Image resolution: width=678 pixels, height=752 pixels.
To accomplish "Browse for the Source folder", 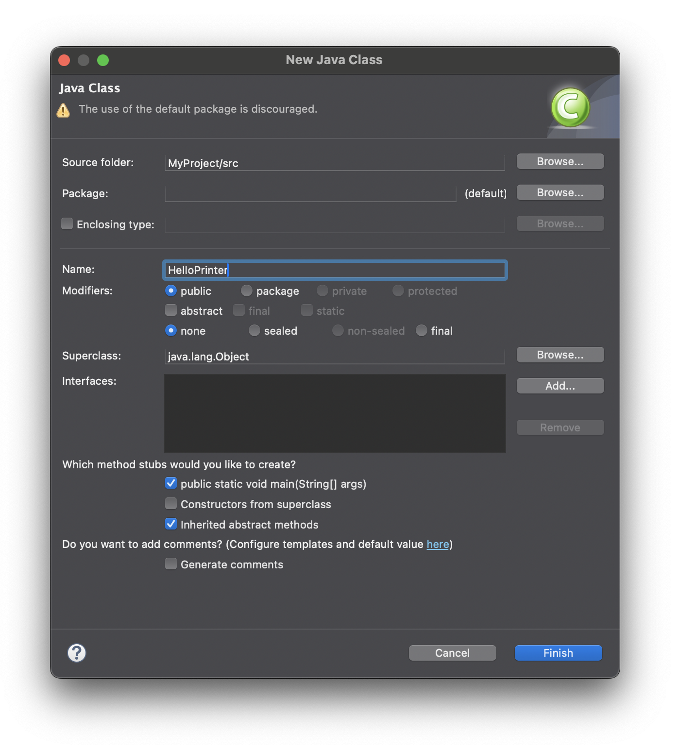I will point(560,162).
